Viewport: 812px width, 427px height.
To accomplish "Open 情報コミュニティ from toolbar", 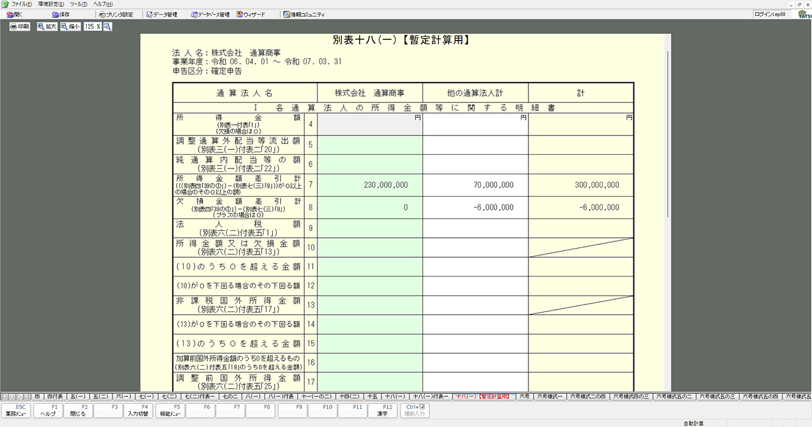I will point(304,14).
